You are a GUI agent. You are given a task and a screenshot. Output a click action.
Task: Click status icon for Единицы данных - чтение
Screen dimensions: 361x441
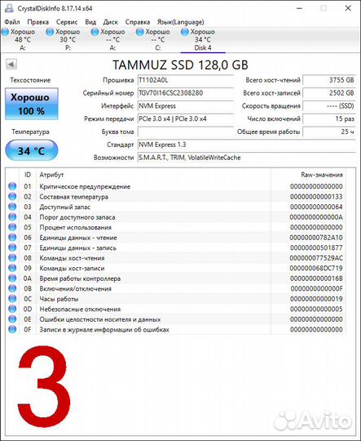pos(12,238)
